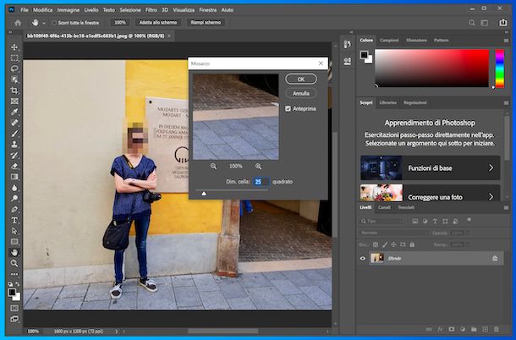Hide the Sfondo layer eye icon
The width and height of the screenshot is (516, 340).
[x=363, y=258]
